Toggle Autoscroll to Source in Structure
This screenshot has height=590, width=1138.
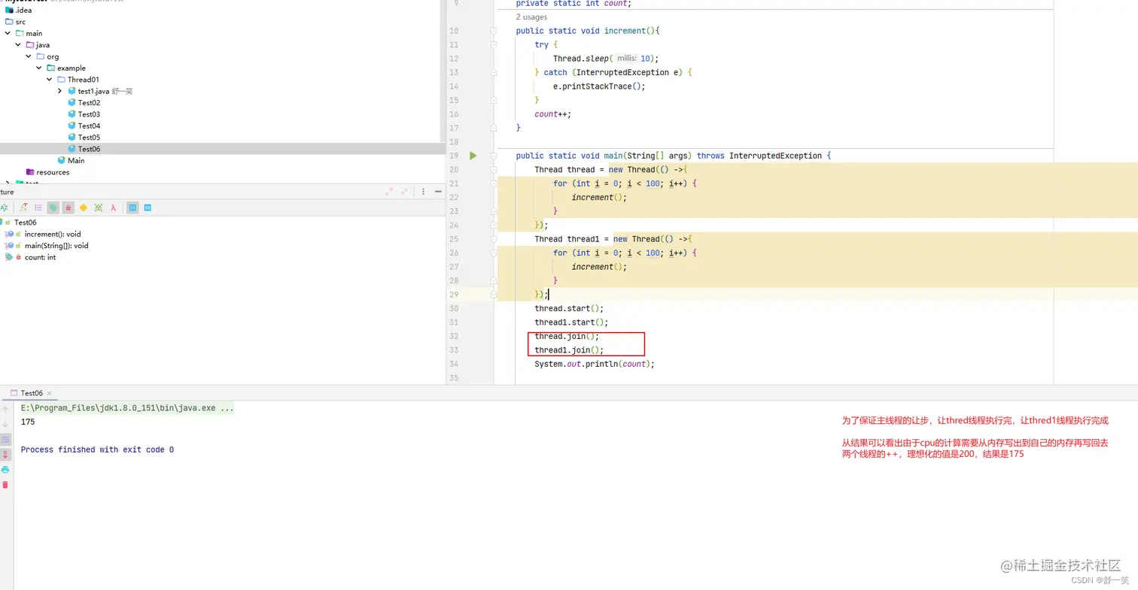pos(132,207)
